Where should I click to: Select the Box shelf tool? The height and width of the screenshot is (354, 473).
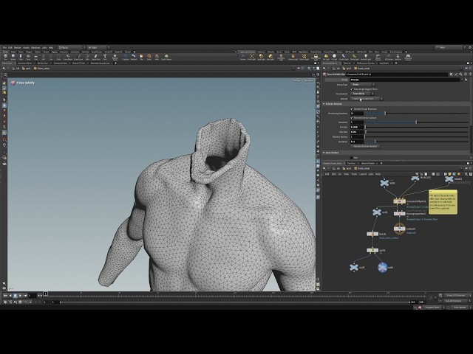tap(6, 57)
